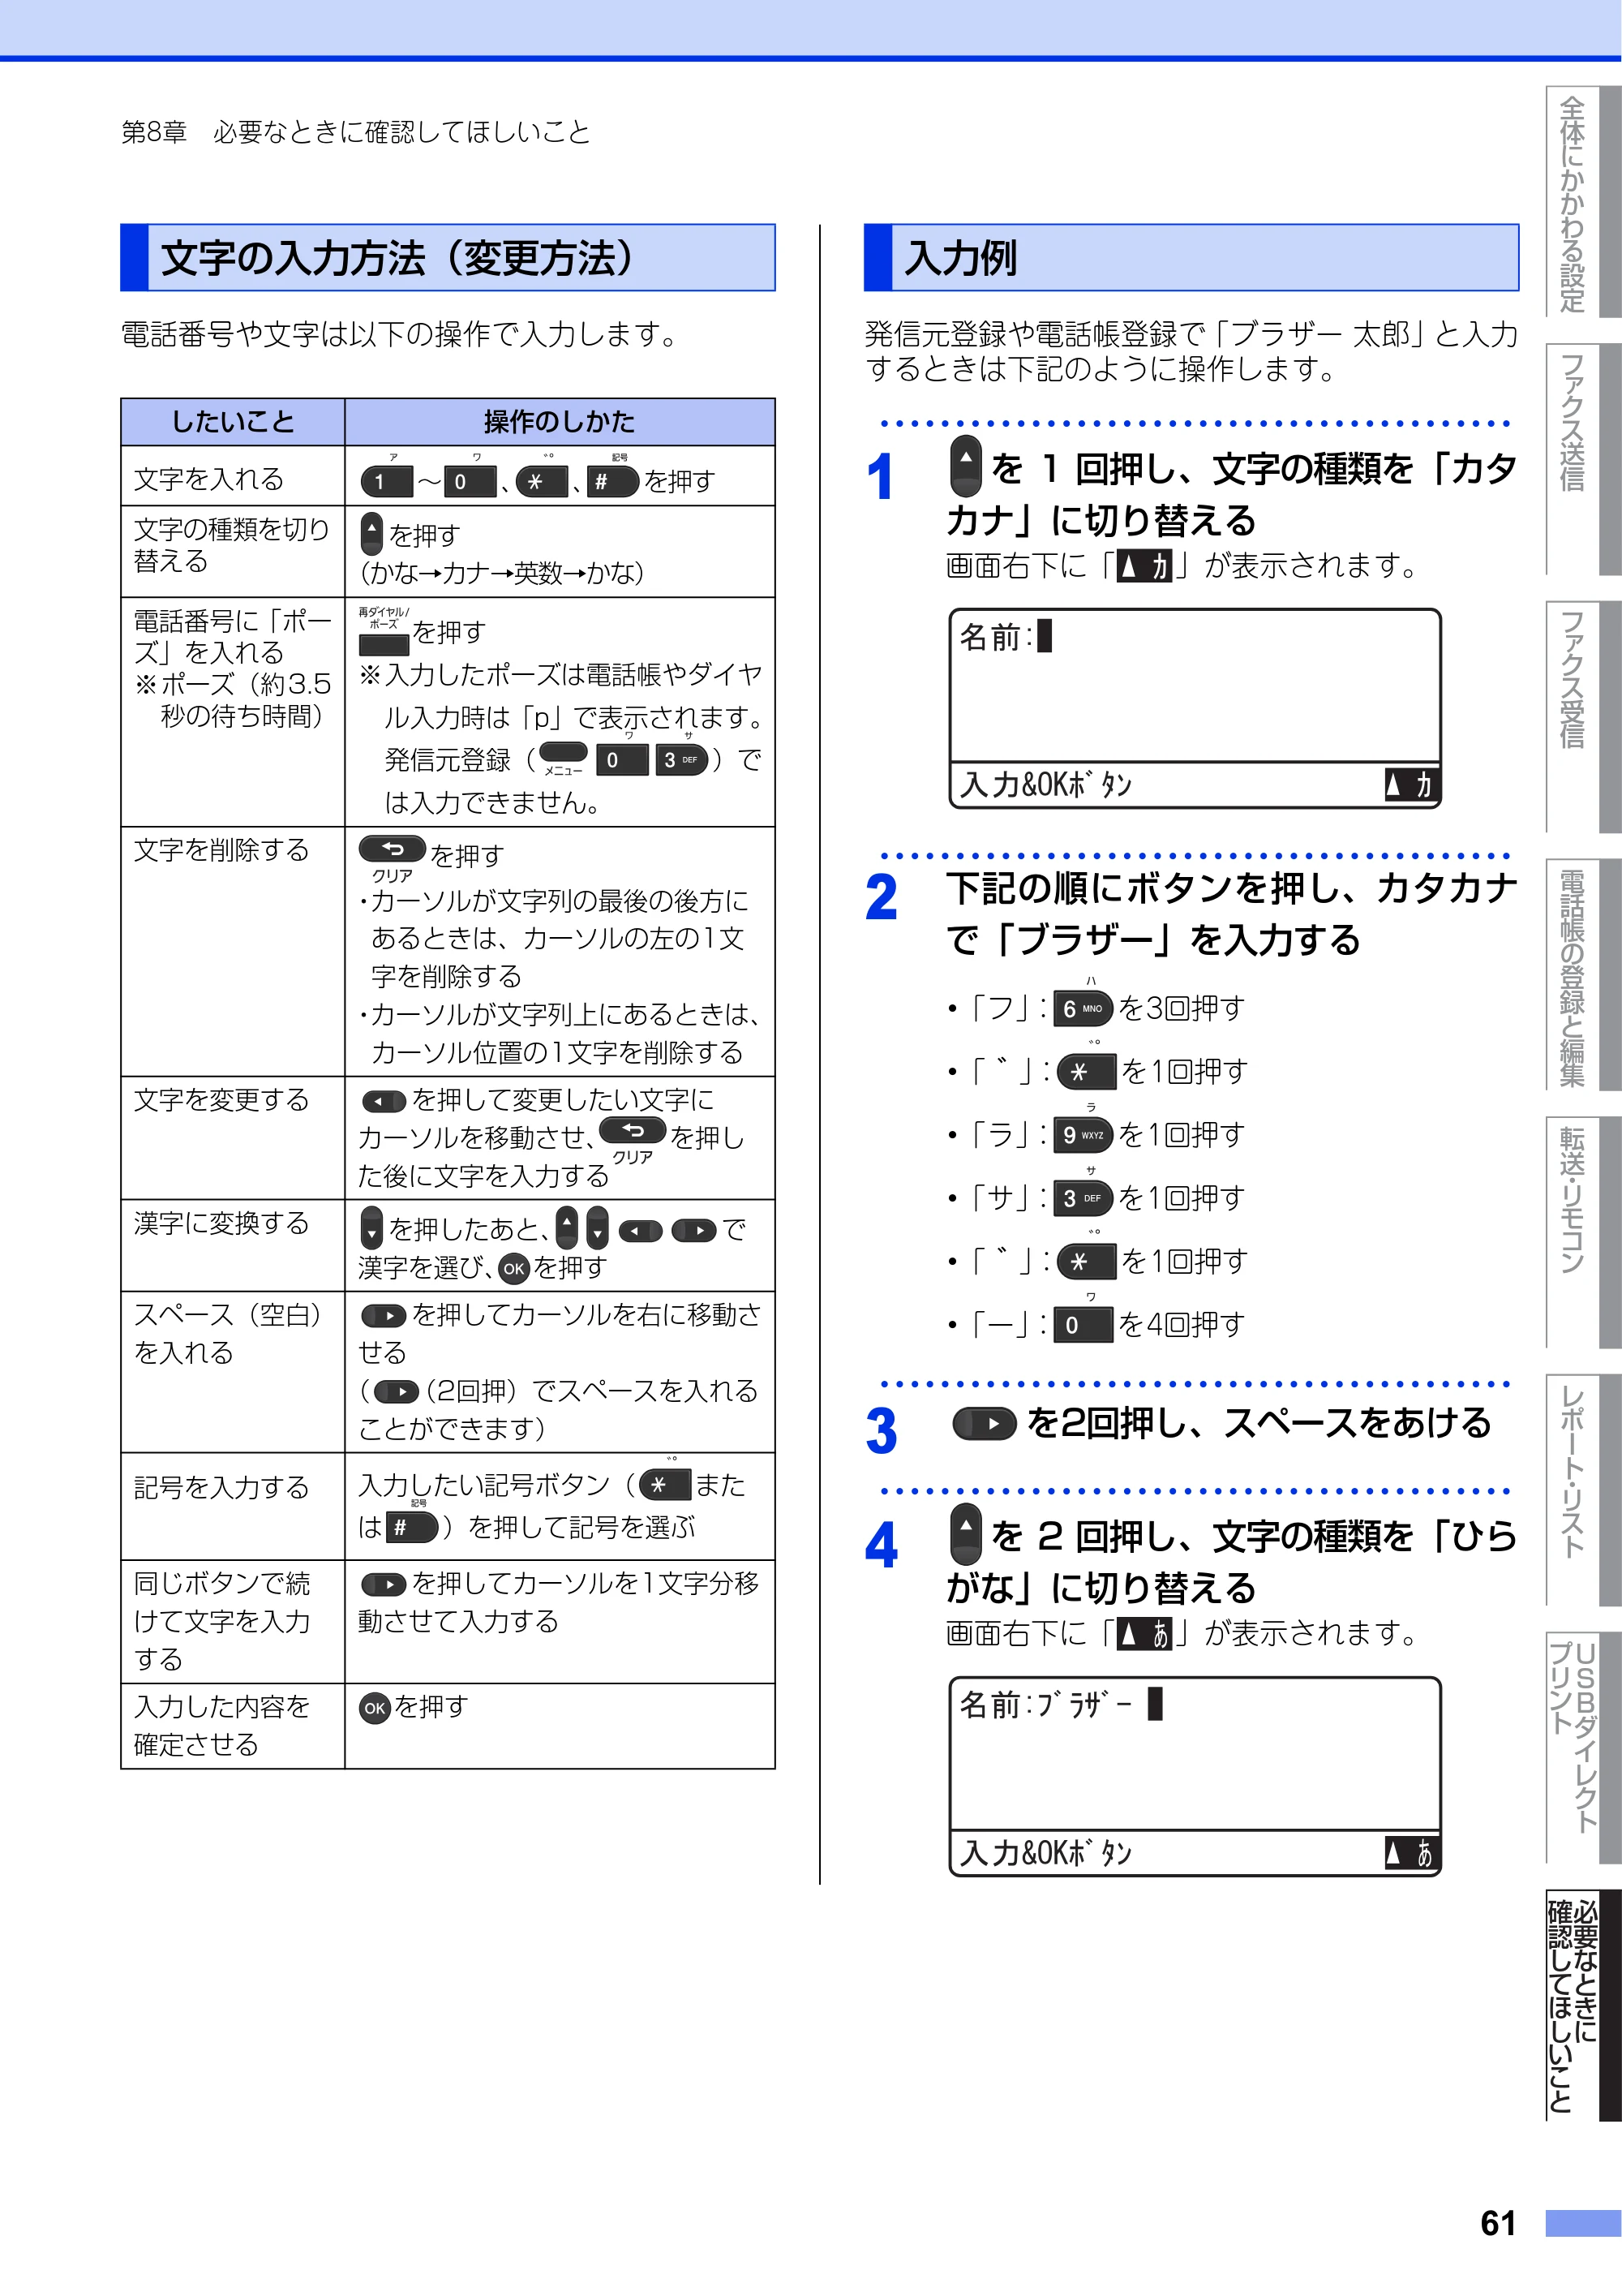
Task: Click the 9 WXYZ key icon for ラ
Action: tap(1083, 1135)
